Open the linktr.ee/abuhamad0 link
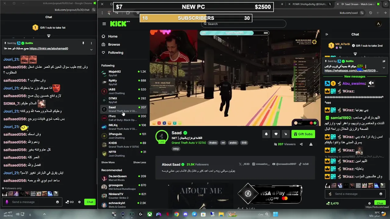Screen dimensions: 390x219 click(x=49, y=48)
